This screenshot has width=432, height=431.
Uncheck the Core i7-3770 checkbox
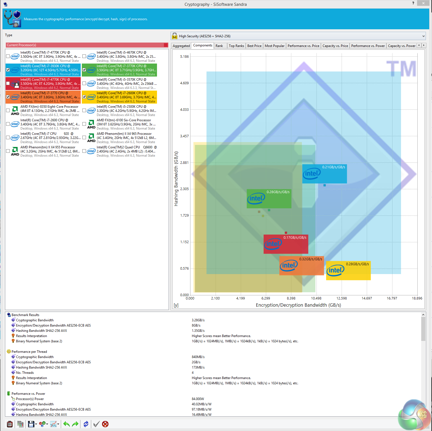(8, 97)
